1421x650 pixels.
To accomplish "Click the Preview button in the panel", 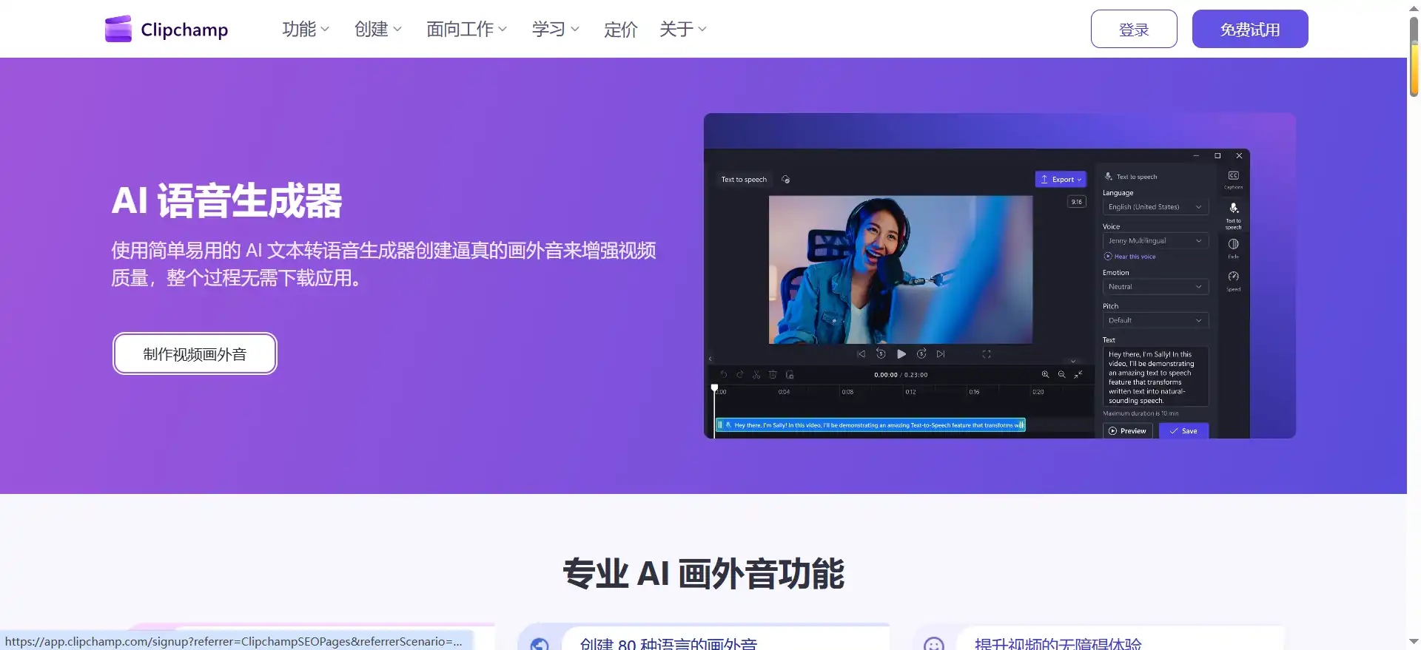I will (1128, 430).
